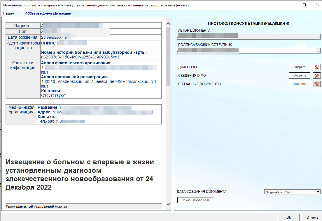Confirm the form with Ok
The height and width of the screenshot is (221, 322).
(x=288, y=217)
